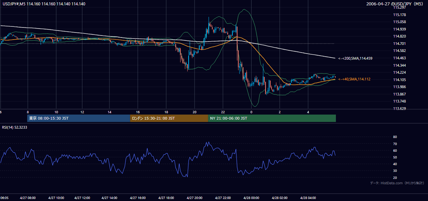Click bottom time label 06:05
Screen dimensions: 428x201
4,198
